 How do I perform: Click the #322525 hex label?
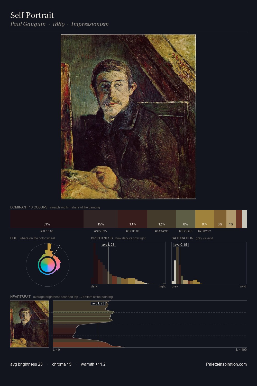tap(100, 231)
